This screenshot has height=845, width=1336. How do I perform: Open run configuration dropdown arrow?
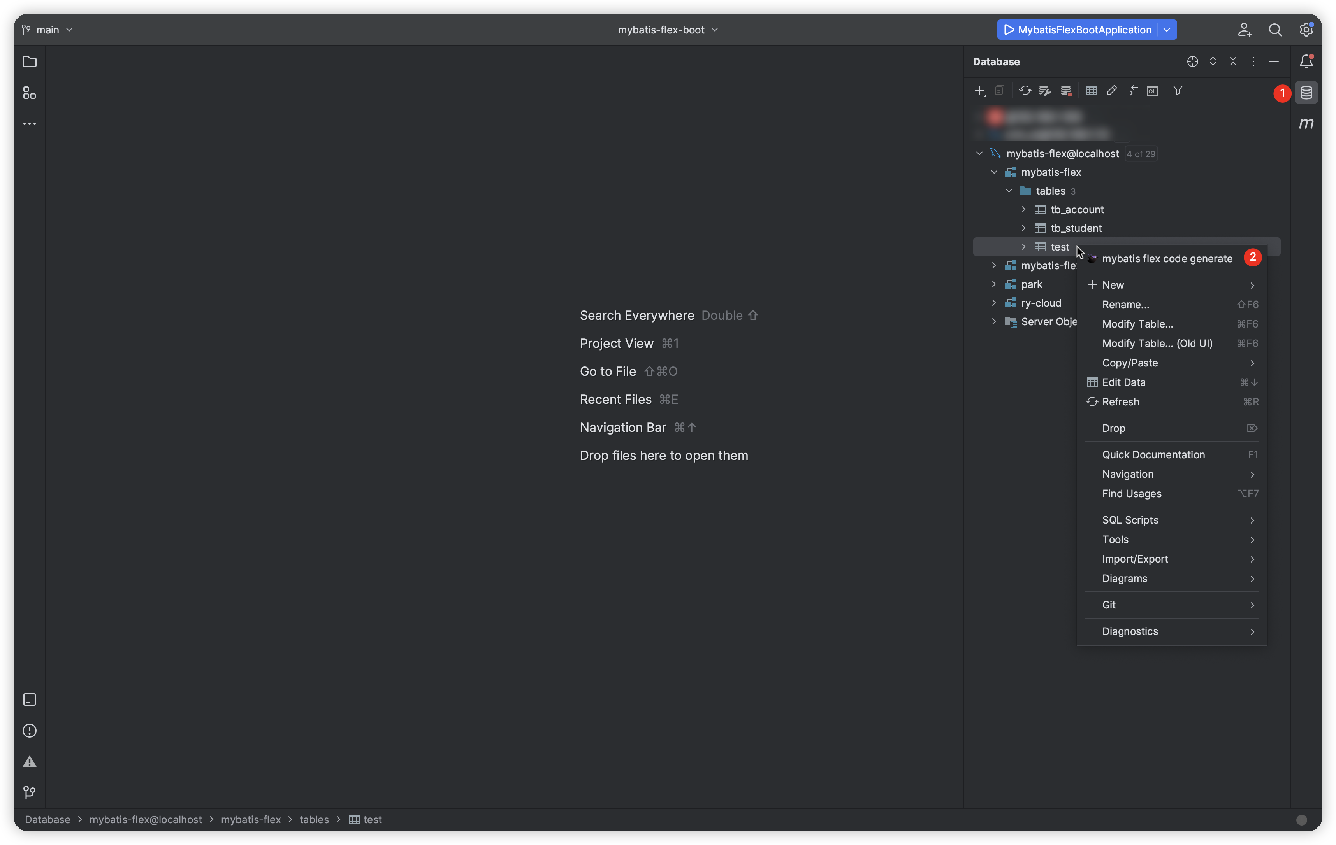[1167, 30]
